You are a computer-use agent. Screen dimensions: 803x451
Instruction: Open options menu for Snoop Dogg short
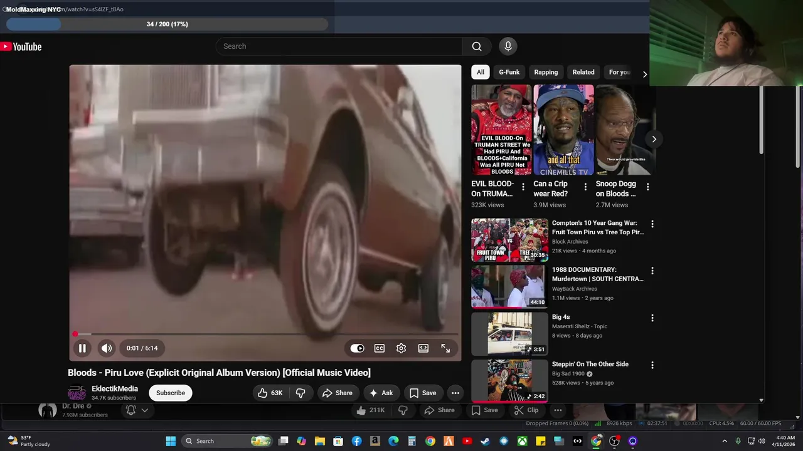click(x=647, y=187)
